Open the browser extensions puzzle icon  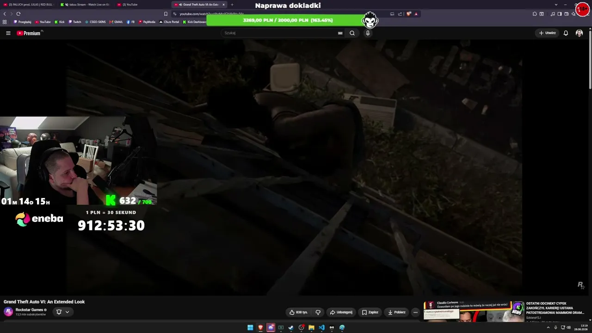pyautogui.click(x=535, y=14)
